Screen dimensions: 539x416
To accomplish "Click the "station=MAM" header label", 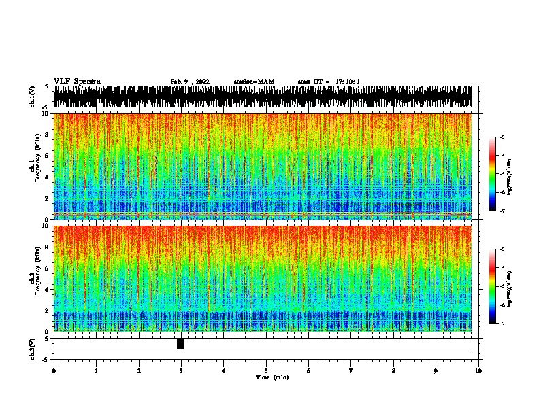I will (254, 82).
